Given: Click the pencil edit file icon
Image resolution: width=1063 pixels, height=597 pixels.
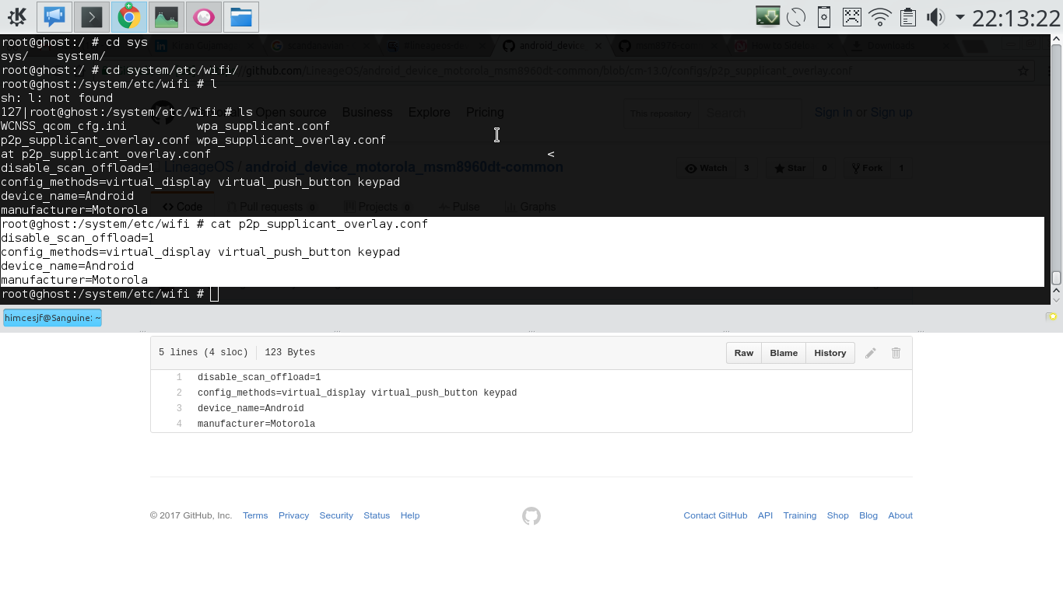Looking at the screenshot, I should pos(871,353).
